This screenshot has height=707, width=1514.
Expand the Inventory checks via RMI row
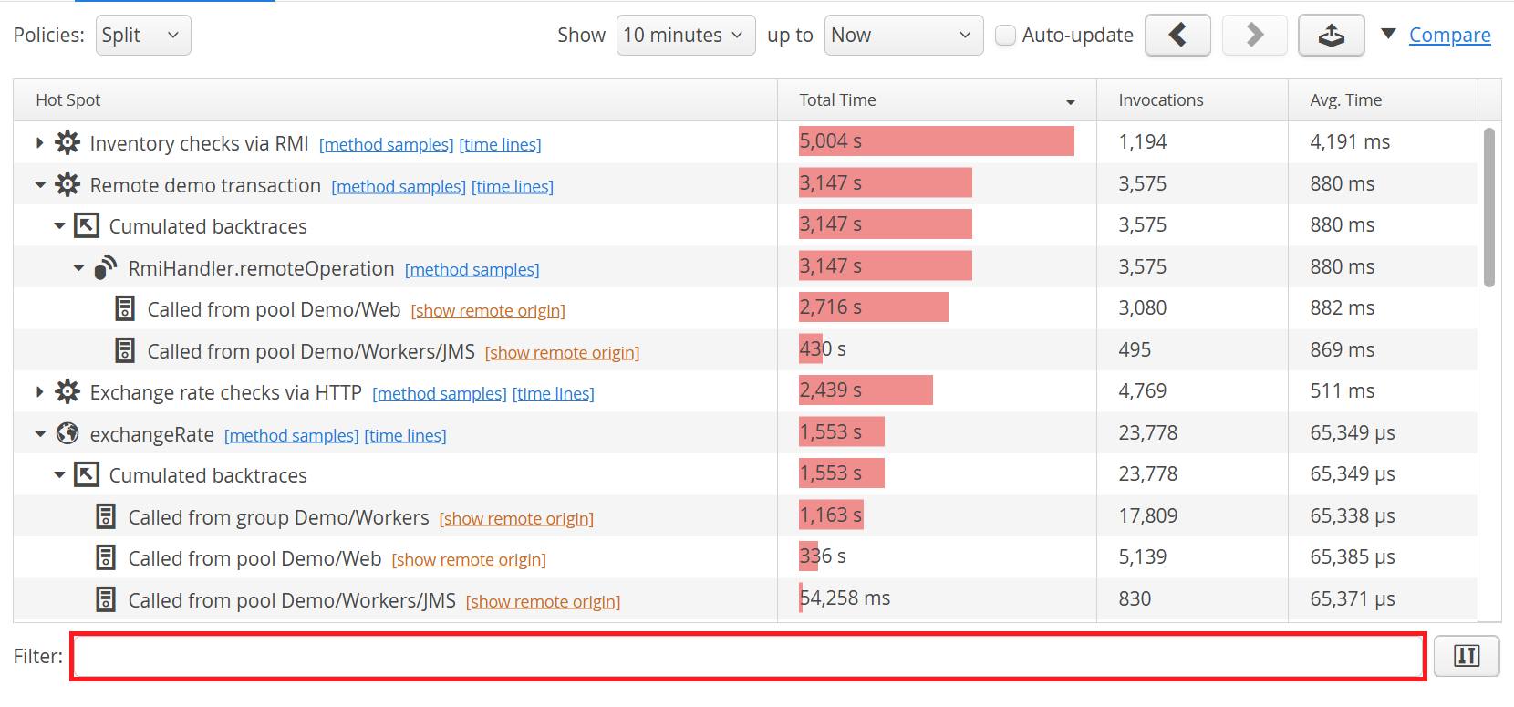click(x=39, y=142)
